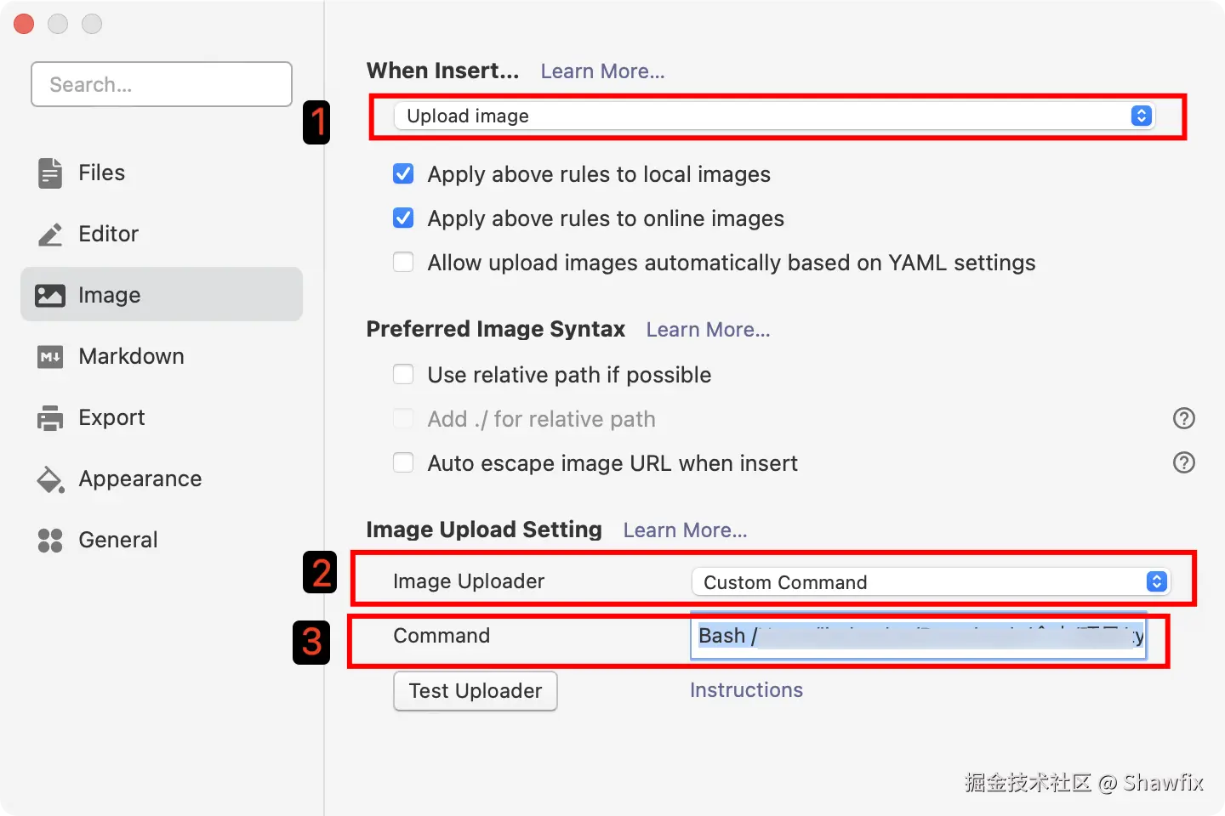Screen dimensions: 1225x816
Task: Click help icon beside Auto escape image URL
Action: (1183, 463)
